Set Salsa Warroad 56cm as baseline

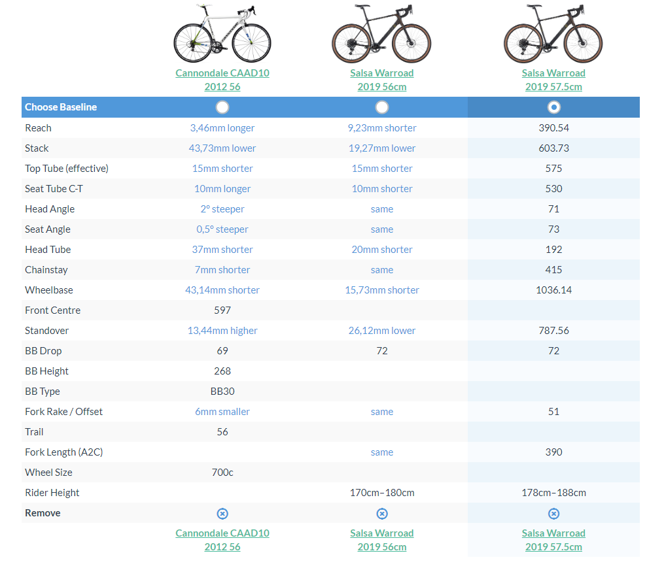[x=382, y=107]
